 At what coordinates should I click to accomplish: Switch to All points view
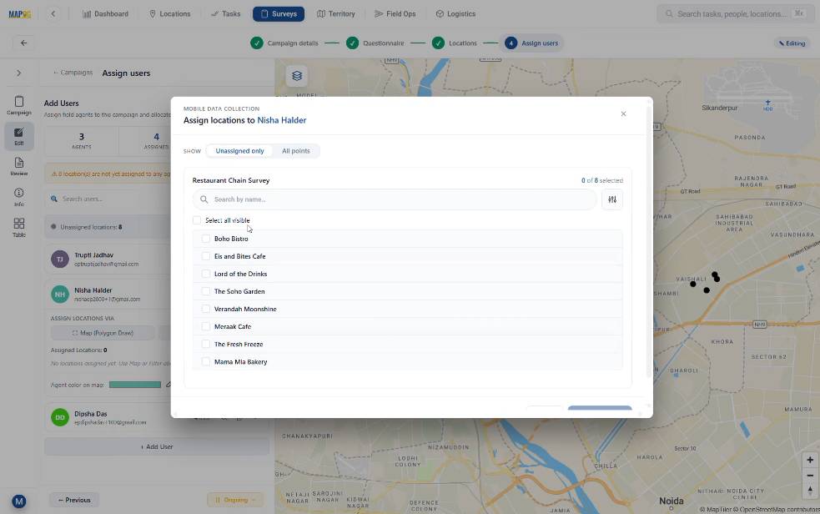(296, 150)
